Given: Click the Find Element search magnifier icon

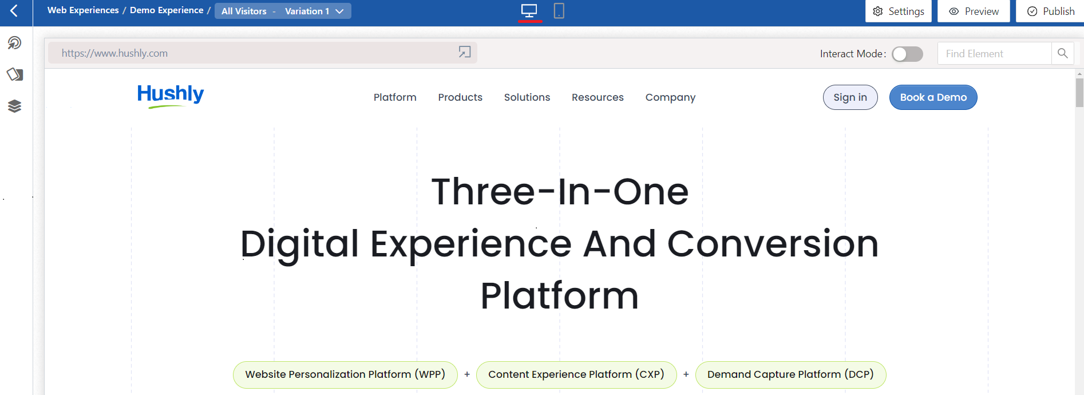Looking at the screenshot, I should 1063,53.
